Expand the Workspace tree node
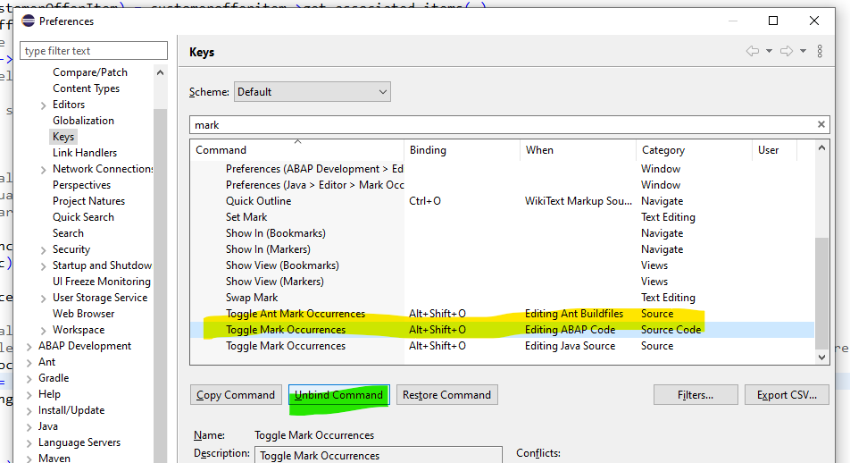 44,331
